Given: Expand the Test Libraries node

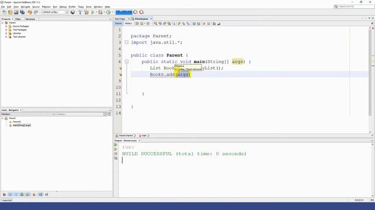Looking at the screenshot, I should coord(6,37).
